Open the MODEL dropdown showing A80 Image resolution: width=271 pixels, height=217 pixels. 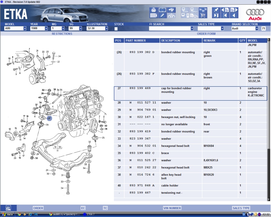pyautogui.click(x=25, y=28)
